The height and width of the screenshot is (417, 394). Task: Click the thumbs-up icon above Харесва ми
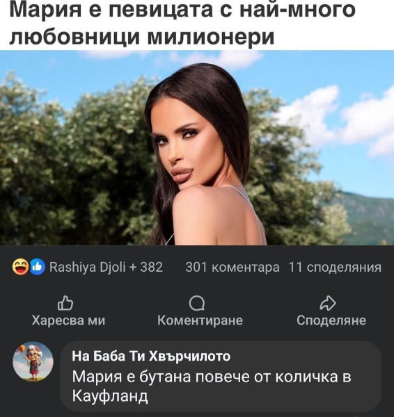pyautogui.click(x=65, y=303)
